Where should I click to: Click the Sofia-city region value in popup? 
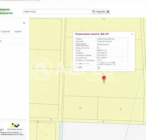pyautogui.click(x=106, y=39)
